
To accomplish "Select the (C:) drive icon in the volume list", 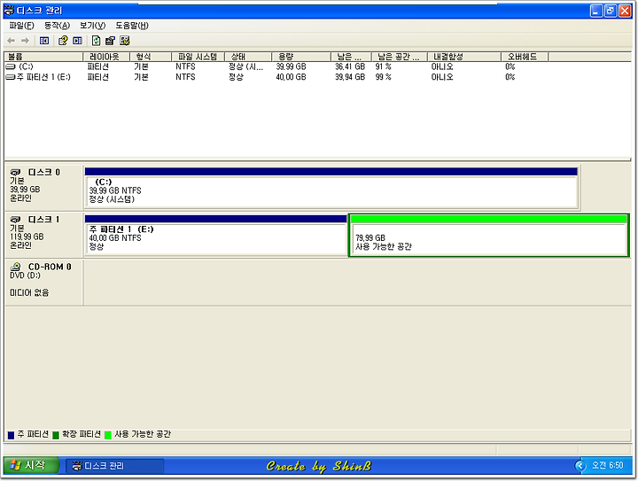I will pyautogui.click(x=11, y=66).
